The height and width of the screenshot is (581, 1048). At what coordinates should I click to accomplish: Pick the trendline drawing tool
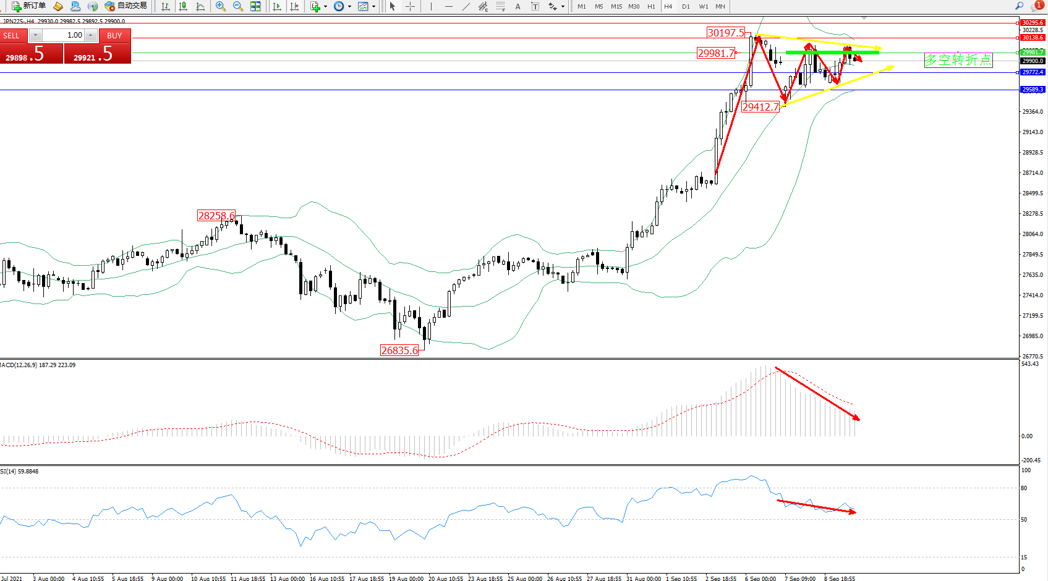coord(466,6)
